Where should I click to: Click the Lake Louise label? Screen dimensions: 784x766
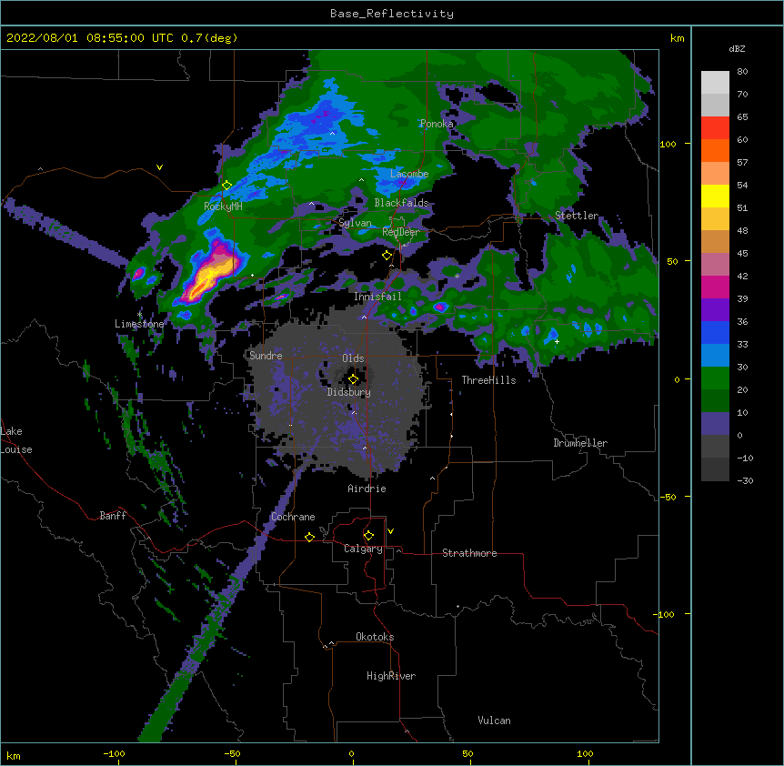point(16,440)
